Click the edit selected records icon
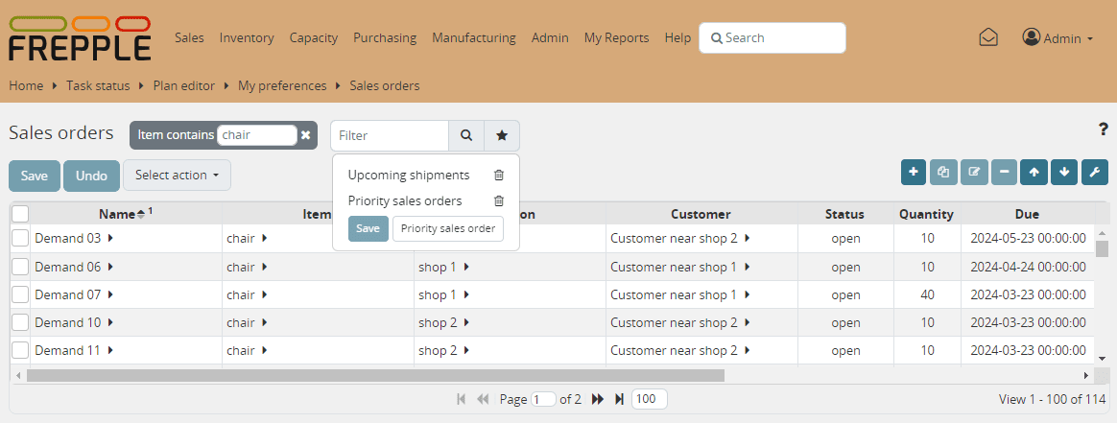The width and height of the screenshot is (1117, 423). [974, 173]
